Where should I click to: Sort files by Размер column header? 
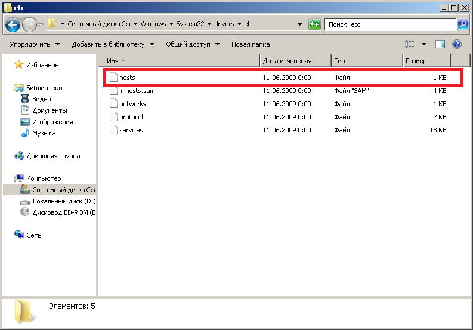(x=416, y=61)
